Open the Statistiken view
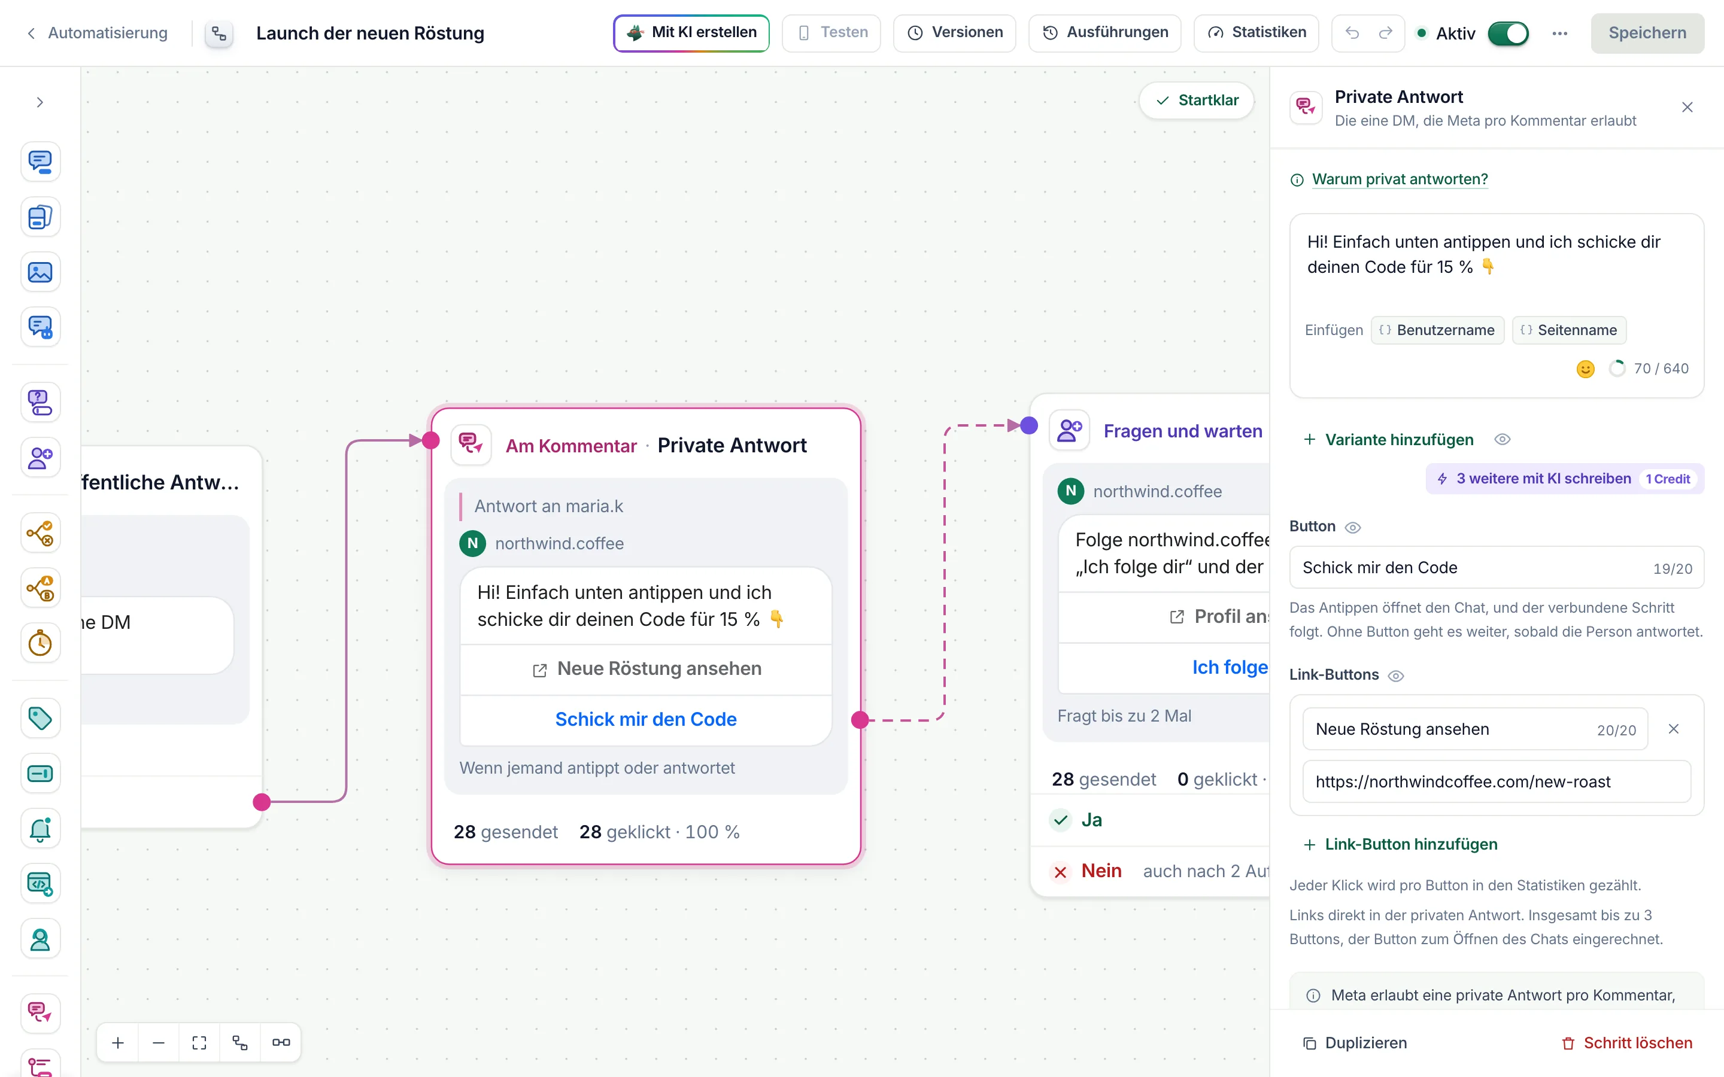Viewport: 1724px width, 1077px height. (x=1256, y=33)
